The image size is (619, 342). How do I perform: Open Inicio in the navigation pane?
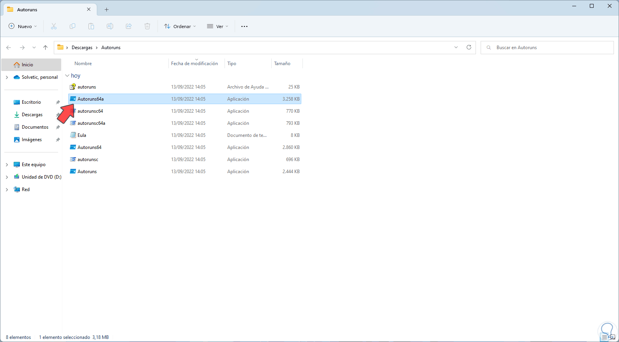(31, 65)
